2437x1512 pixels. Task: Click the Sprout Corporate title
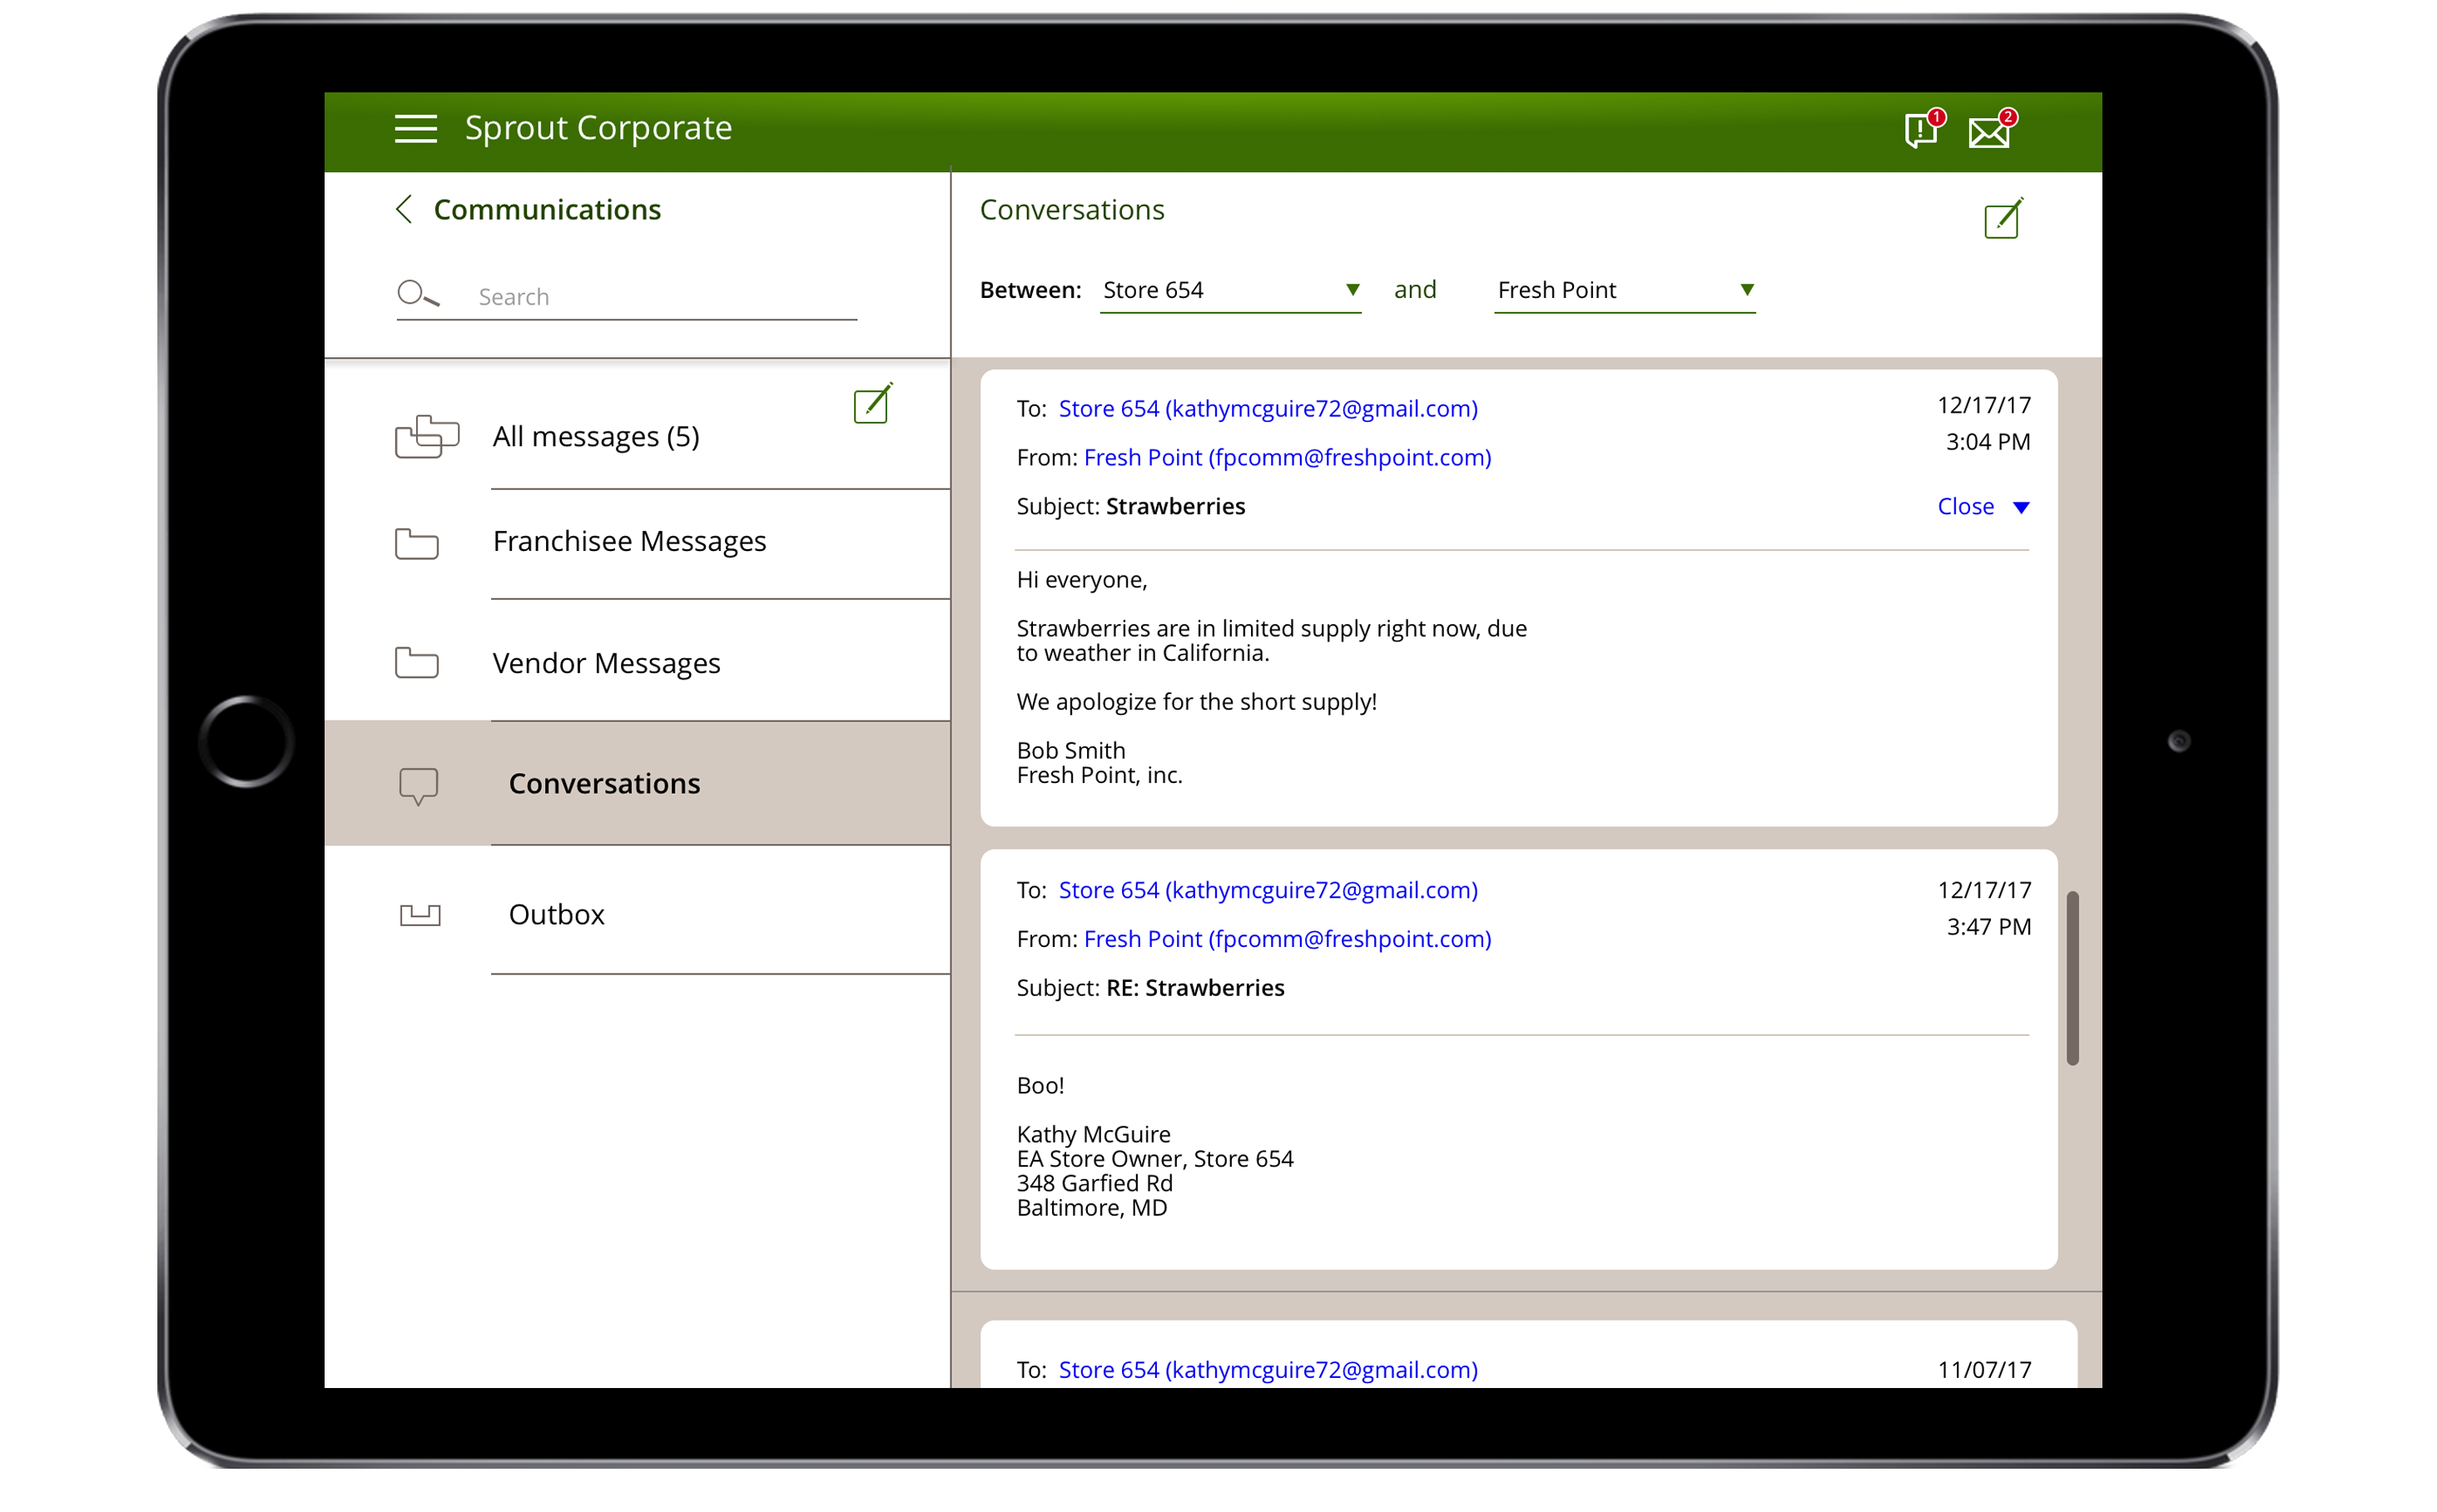tap(598, 128)
